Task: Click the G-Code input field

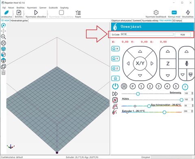Action: click(x=147, y=34)
